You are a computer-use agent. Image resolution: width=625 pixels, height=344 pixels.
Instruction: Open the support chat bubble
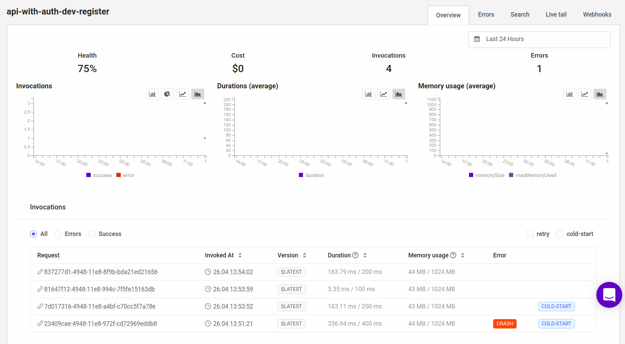(609, 295)
